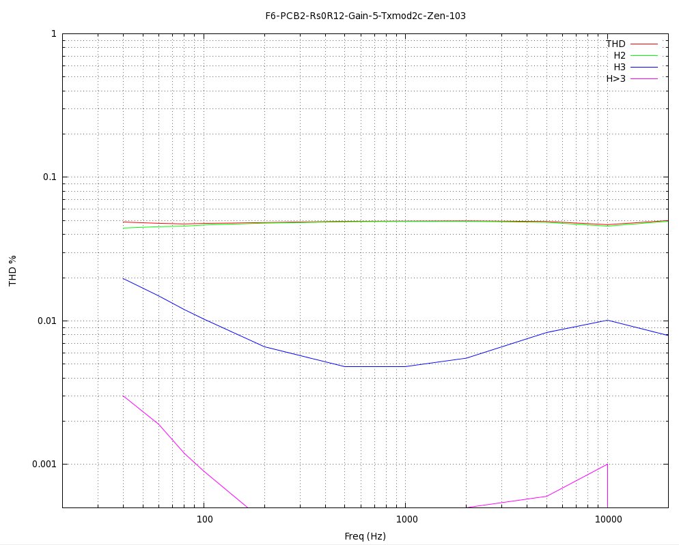Click the blue H3 curve start at 40 Hz
679x545 pixels.
pyautogui.click(x=124, y=278)
